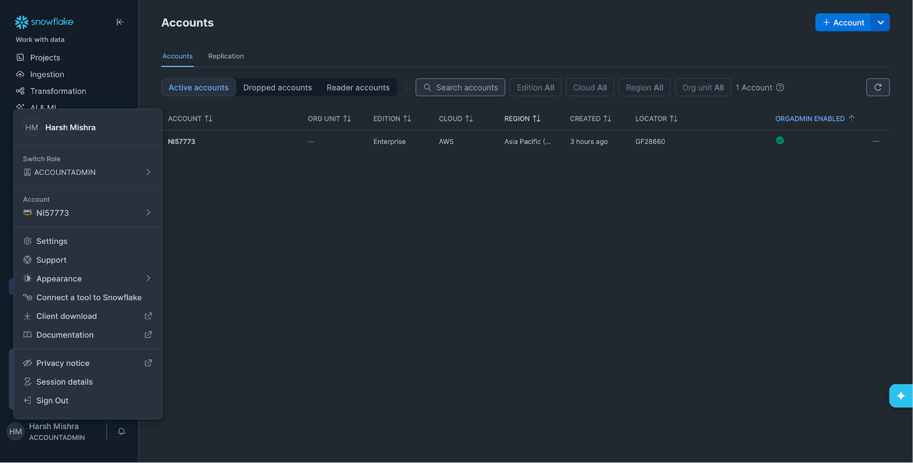Focus the Search accounts field
The width and height of the screenshot is (913, 463).
point(460,87)
